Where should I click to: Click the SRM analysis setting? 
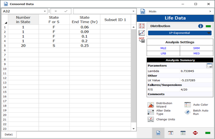click(x=197, y=48)
